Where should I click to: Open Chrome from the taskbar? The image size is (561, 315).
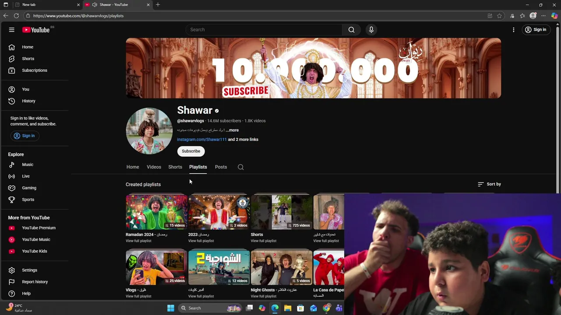click(327, 308)
